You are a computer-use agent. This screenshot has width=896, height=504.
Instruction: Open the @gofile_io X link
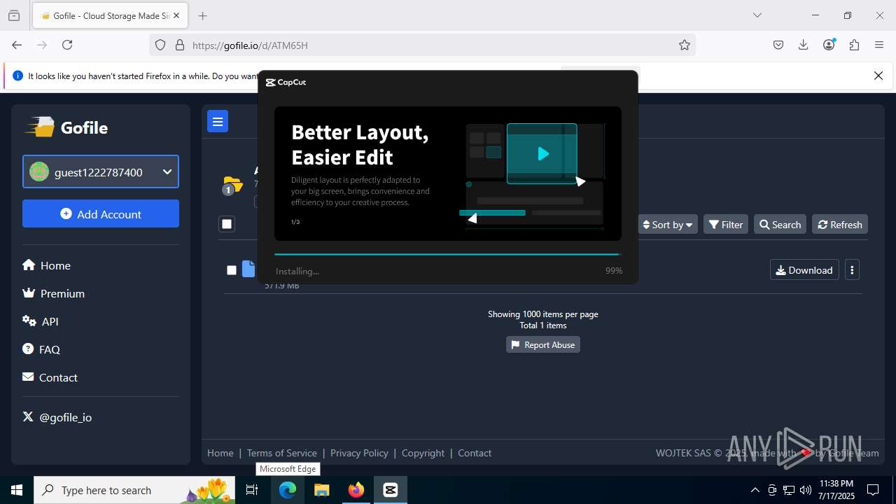(57, 417)
